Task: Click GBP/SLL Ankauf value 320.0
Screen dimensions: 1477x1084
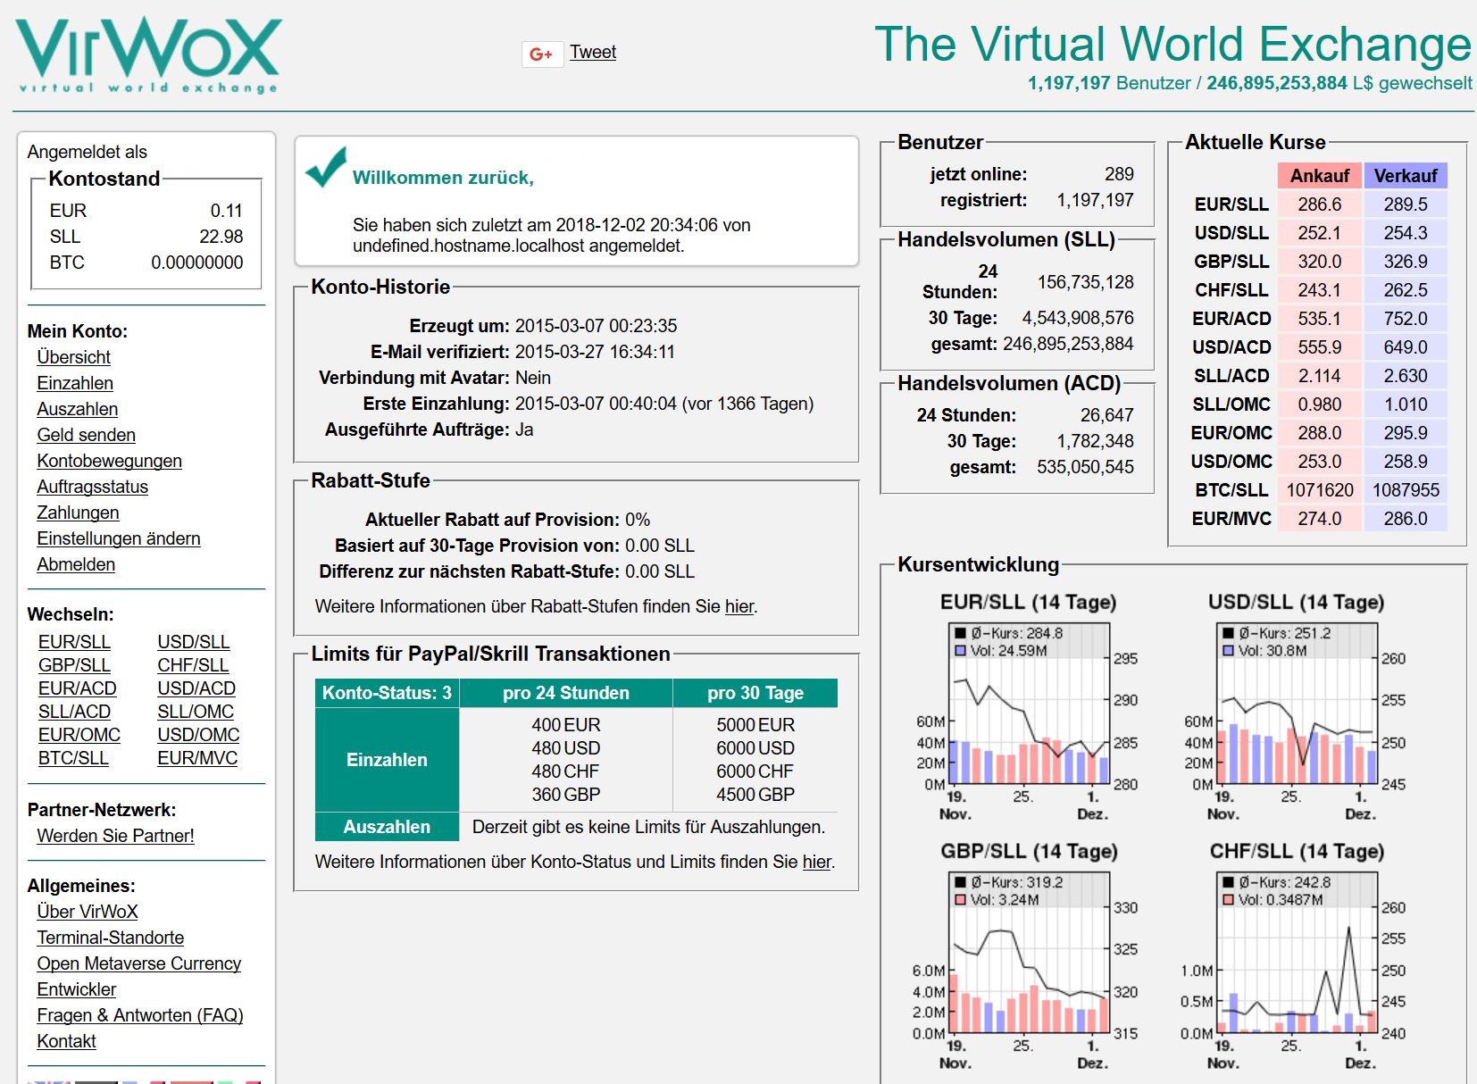Action: [1319, 262]
